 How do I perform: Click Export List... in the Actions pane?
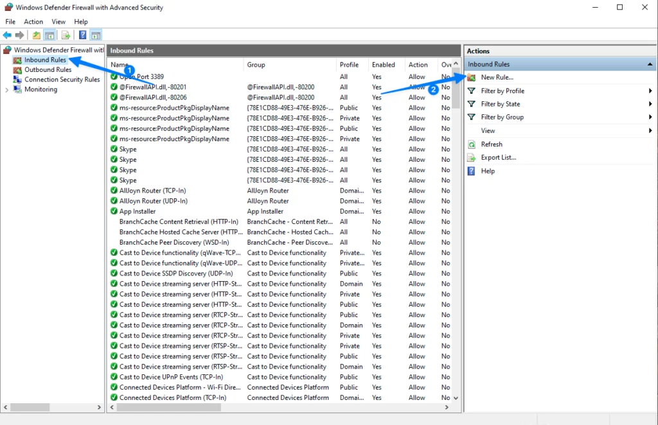(x=498, y=158)
